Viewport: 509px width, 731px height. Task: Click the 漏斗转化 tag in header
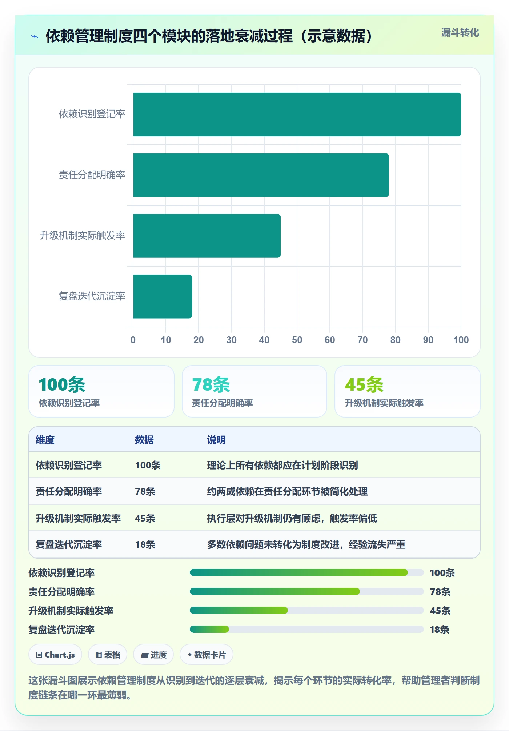click(460, 33)
